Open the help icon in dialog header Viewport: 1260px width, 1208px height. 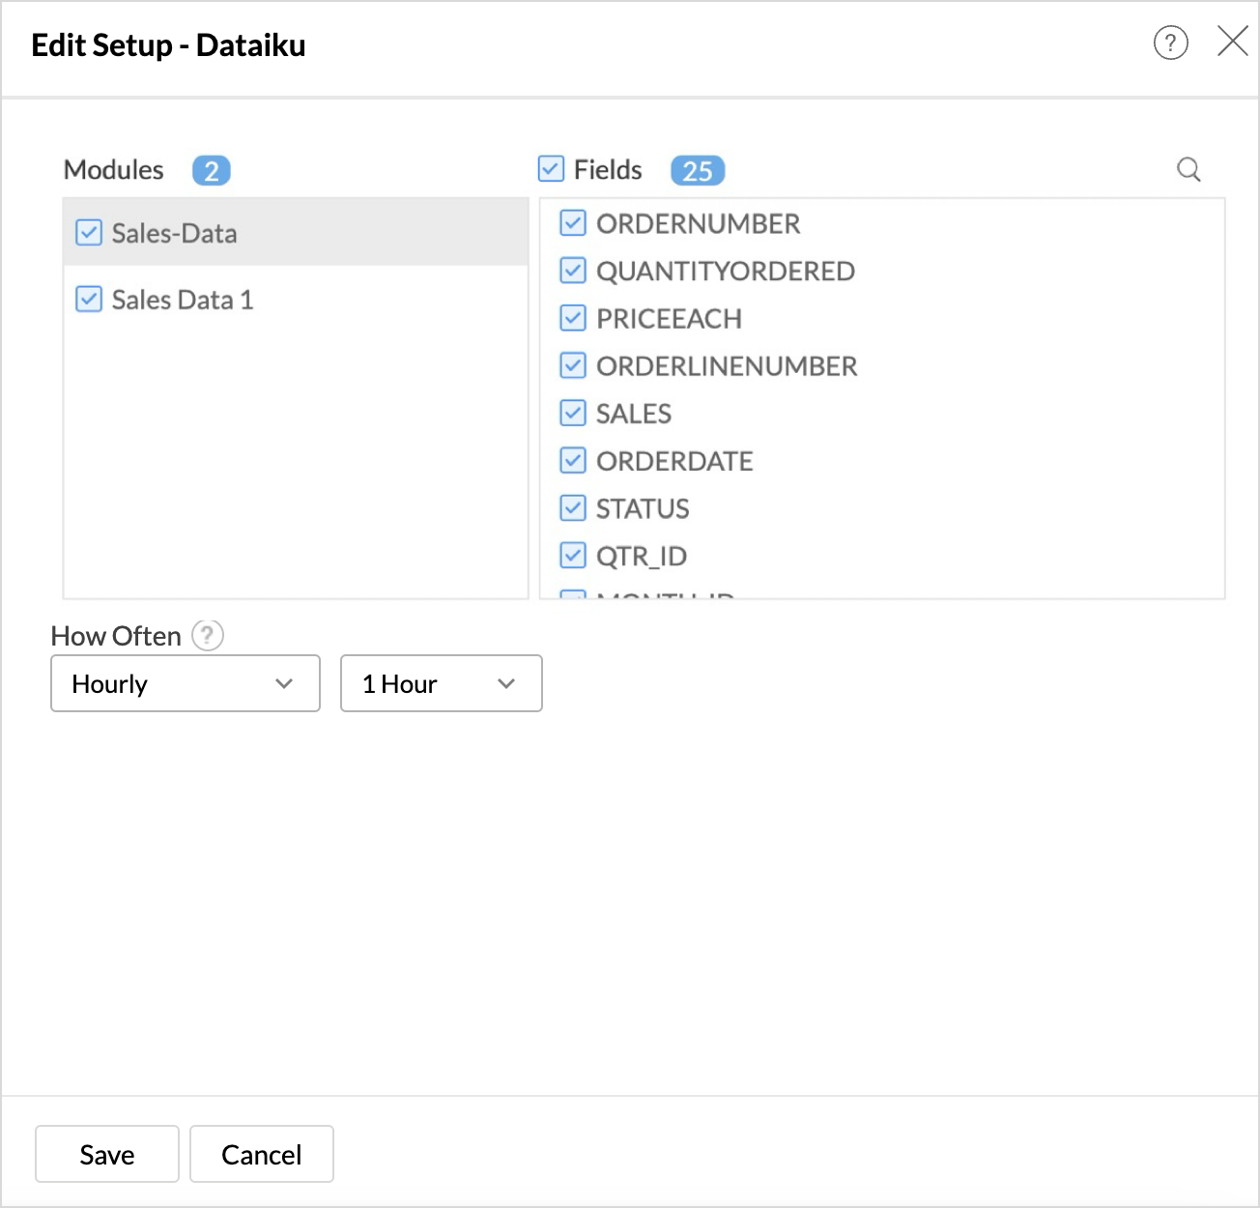[1170, 43]
